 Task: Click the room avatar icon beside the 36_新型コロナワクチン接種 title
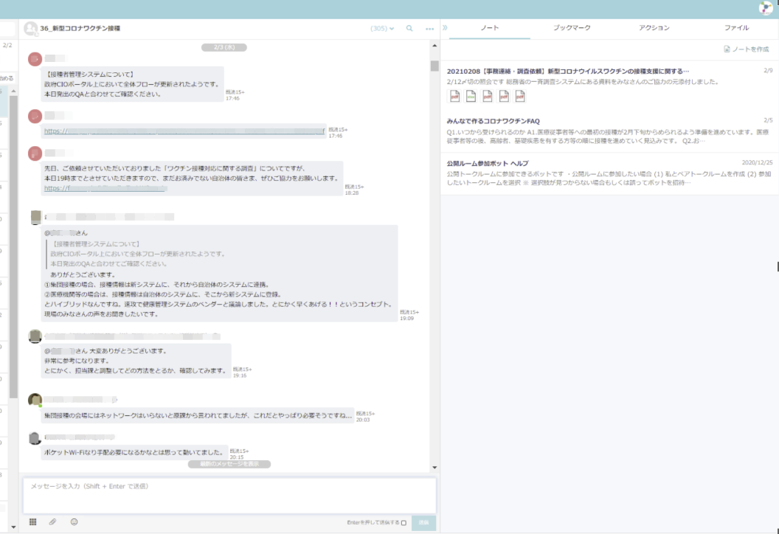click(x=31, y=28)
